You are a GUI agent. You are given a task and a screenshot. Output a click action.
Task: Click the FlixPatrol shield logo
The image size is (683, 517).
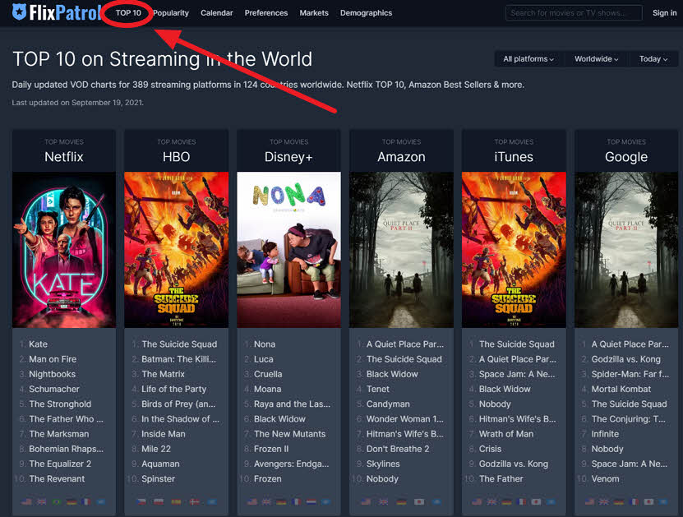click(19, 12)
